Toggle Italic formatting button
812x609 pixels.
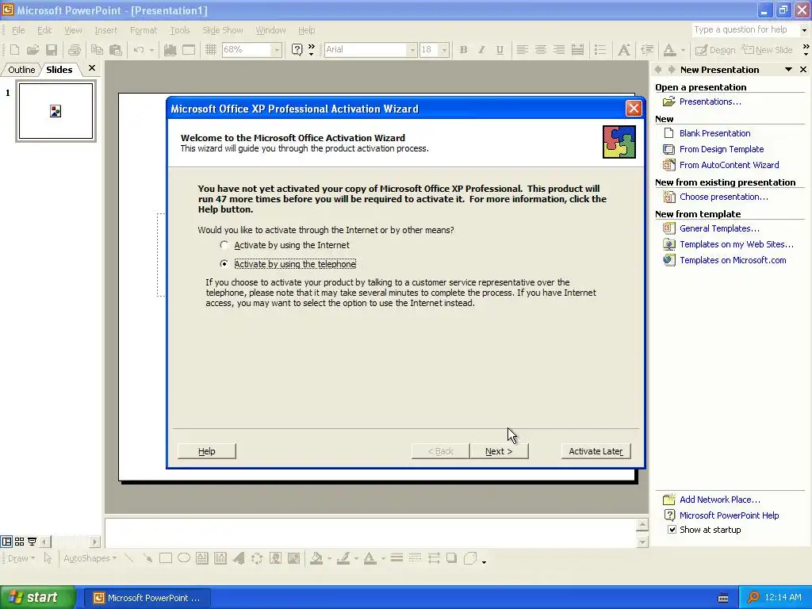[481, 50]
